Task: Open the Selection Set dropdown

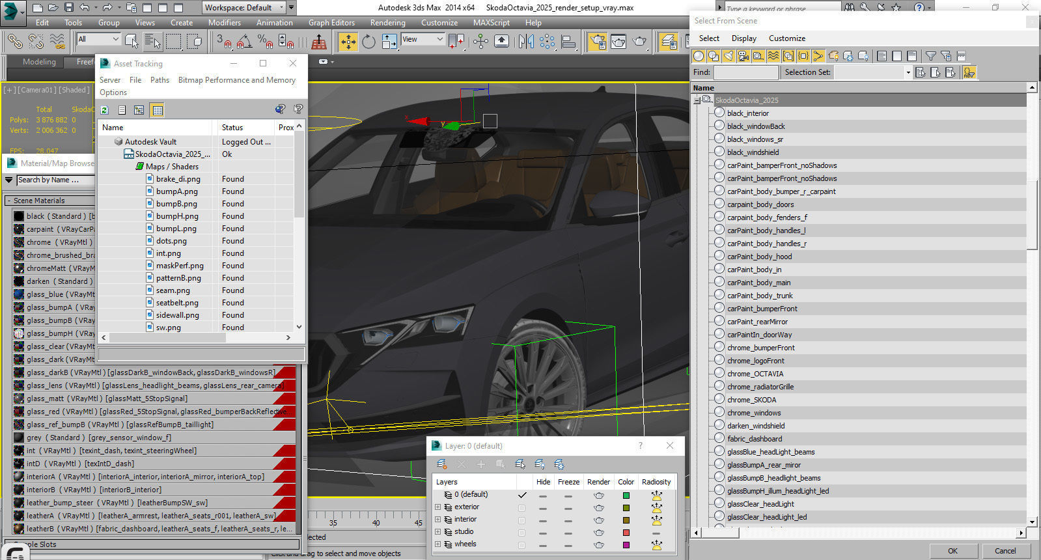Action: pyautogui.click(x=872, y=72)
